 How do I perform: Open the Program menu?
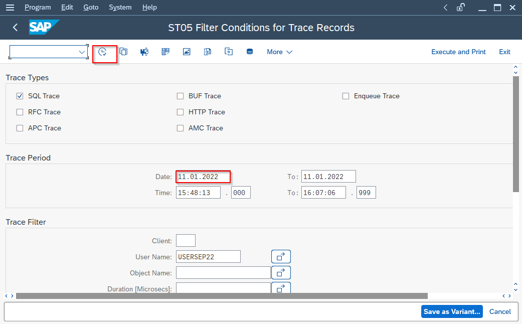click(38, 8)
